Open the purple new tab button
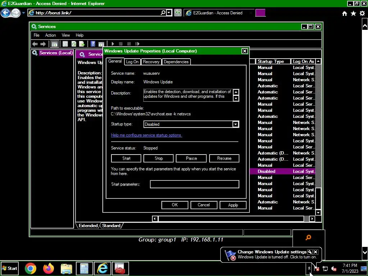 (x=260, y=13)
